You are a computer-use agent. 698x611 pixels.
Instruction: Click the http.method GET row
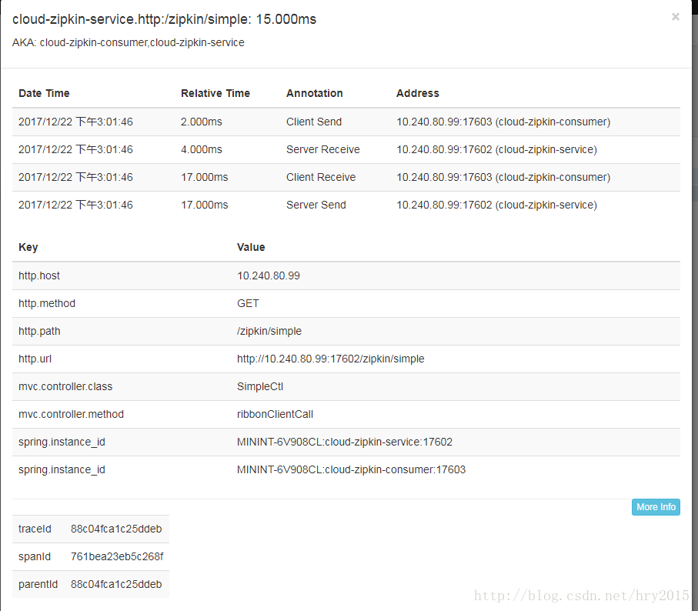click(x=346, y=303)
